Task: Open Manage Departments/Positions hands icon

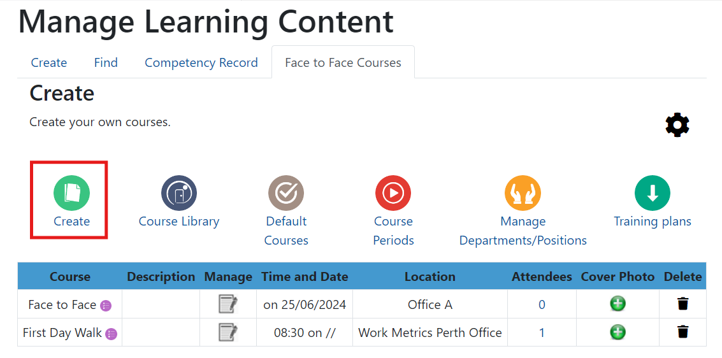Action: coord(523,193)
